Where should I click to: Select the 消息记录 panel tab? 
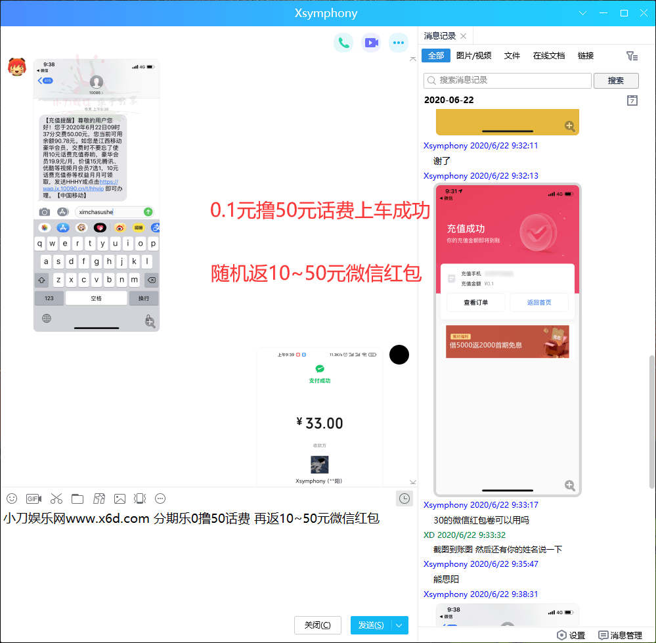[440, 36]
